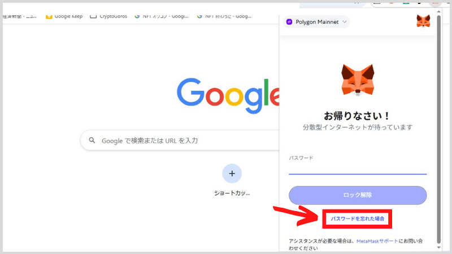This screenshot has height=254, width=452.
Task: Click the 分散型インターネットが待っています text
Action: click(358, 127)
